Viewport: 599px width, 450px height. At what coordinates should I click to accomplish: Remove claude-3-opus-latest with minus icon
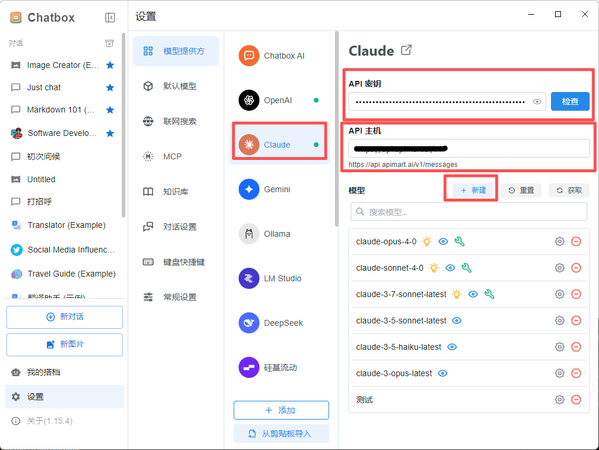pyautogui.click(x=576, y=373)
